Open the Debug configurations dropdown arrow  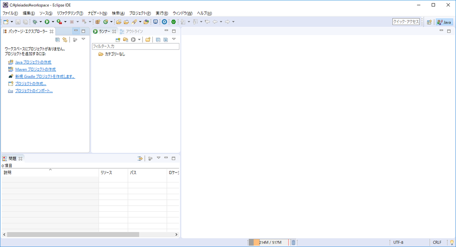pyautogui.click(x=41, y=22)
